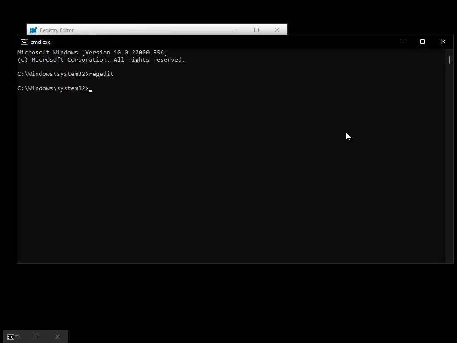
Task: Click the Registry Editor window title text
Action: [57, 30]
